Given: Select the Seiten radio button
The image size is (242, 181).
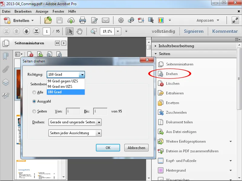Looking at the screenshot, I should (x=34, y=111).
